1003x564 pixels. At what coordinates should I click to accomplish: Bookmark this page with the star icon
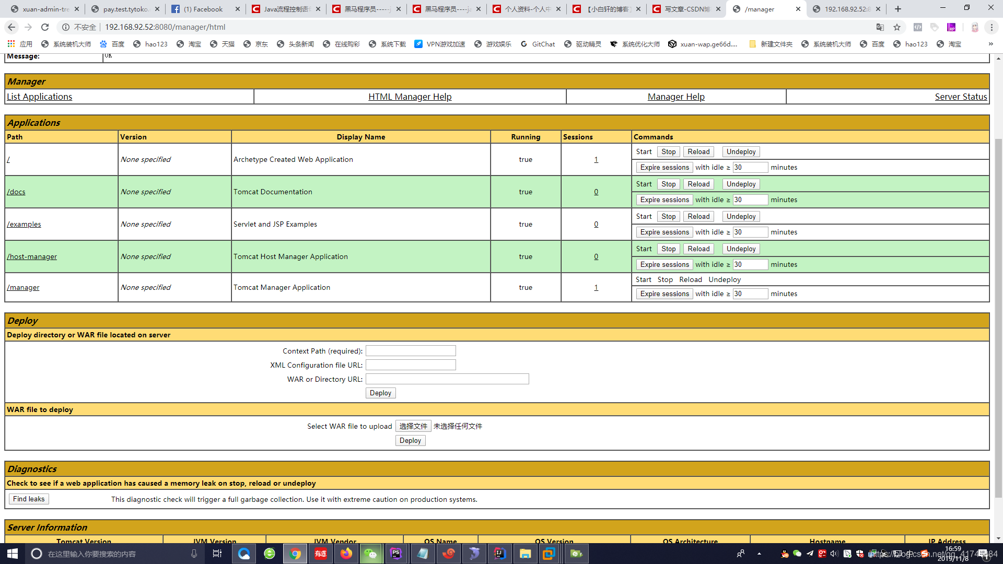[x=897, y=27]
